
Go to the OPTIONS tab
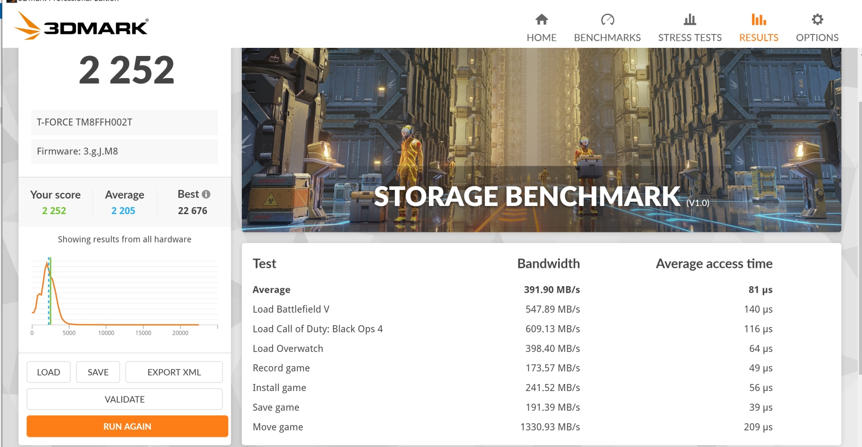pos(817,38)
